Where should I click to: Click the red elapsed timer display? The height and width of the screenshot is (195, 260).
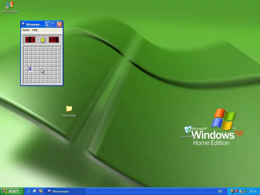pyautogui.click(x=54, y=40)
